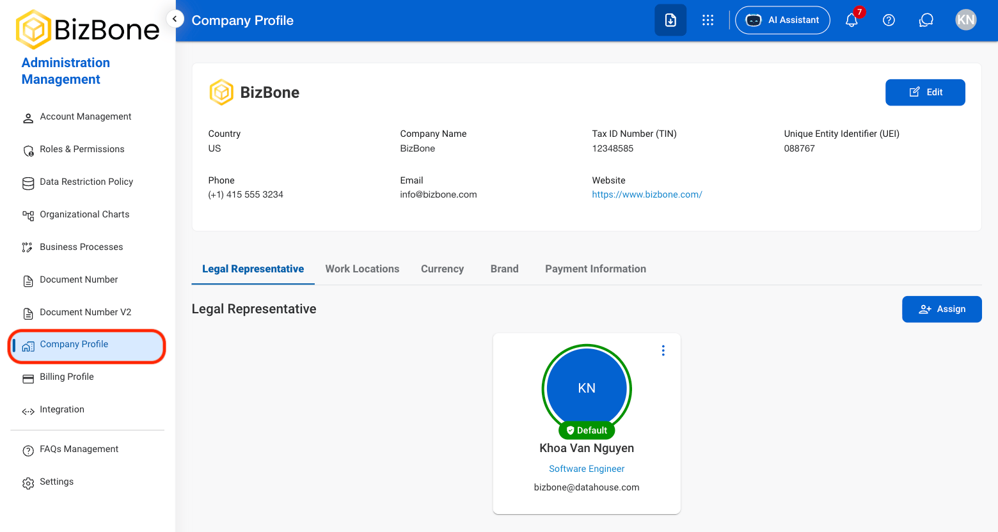Click the Organizational Charts icon
998x532 pixels.
[28, 215]
